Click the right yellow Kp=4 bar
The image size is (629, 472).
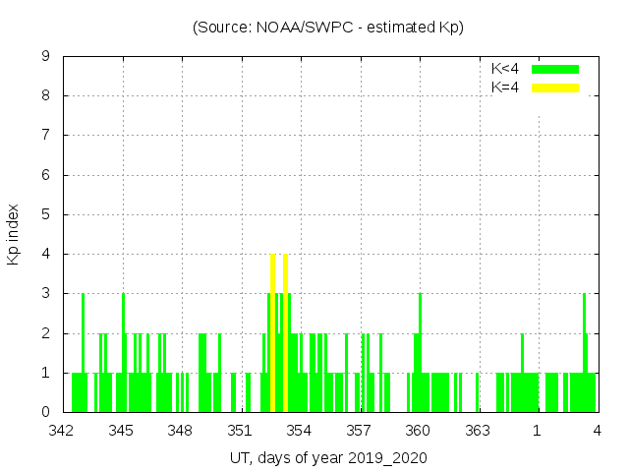(x=285, y=332)
